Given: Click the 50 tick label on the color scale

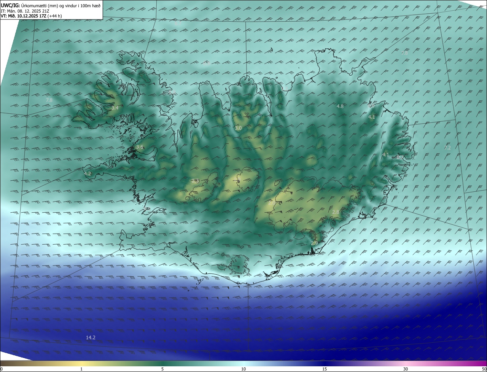Looking at the screenshot, I should click(x=484, y=369).
